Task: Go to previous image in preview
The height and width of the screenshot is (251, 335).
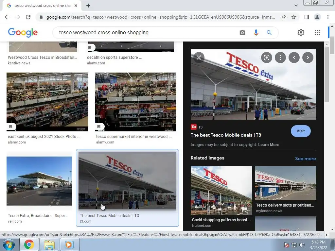Action: click(x=294, y=58)
